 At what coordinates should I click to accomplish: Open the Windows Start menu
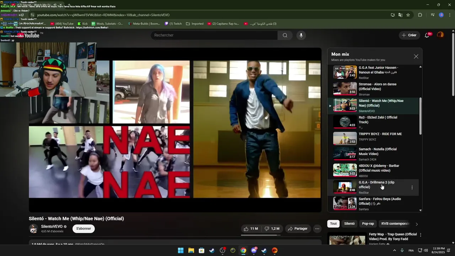tap(181, 250)
